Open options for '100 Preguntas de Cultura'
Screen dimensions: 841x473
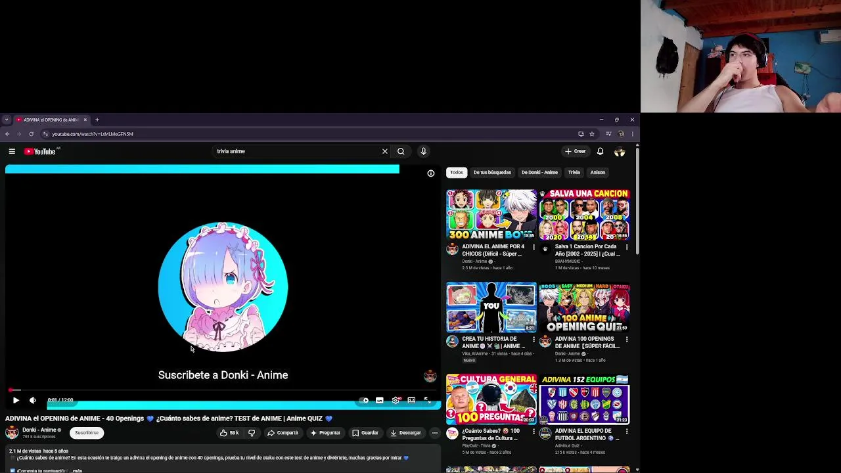coord(534,432)
